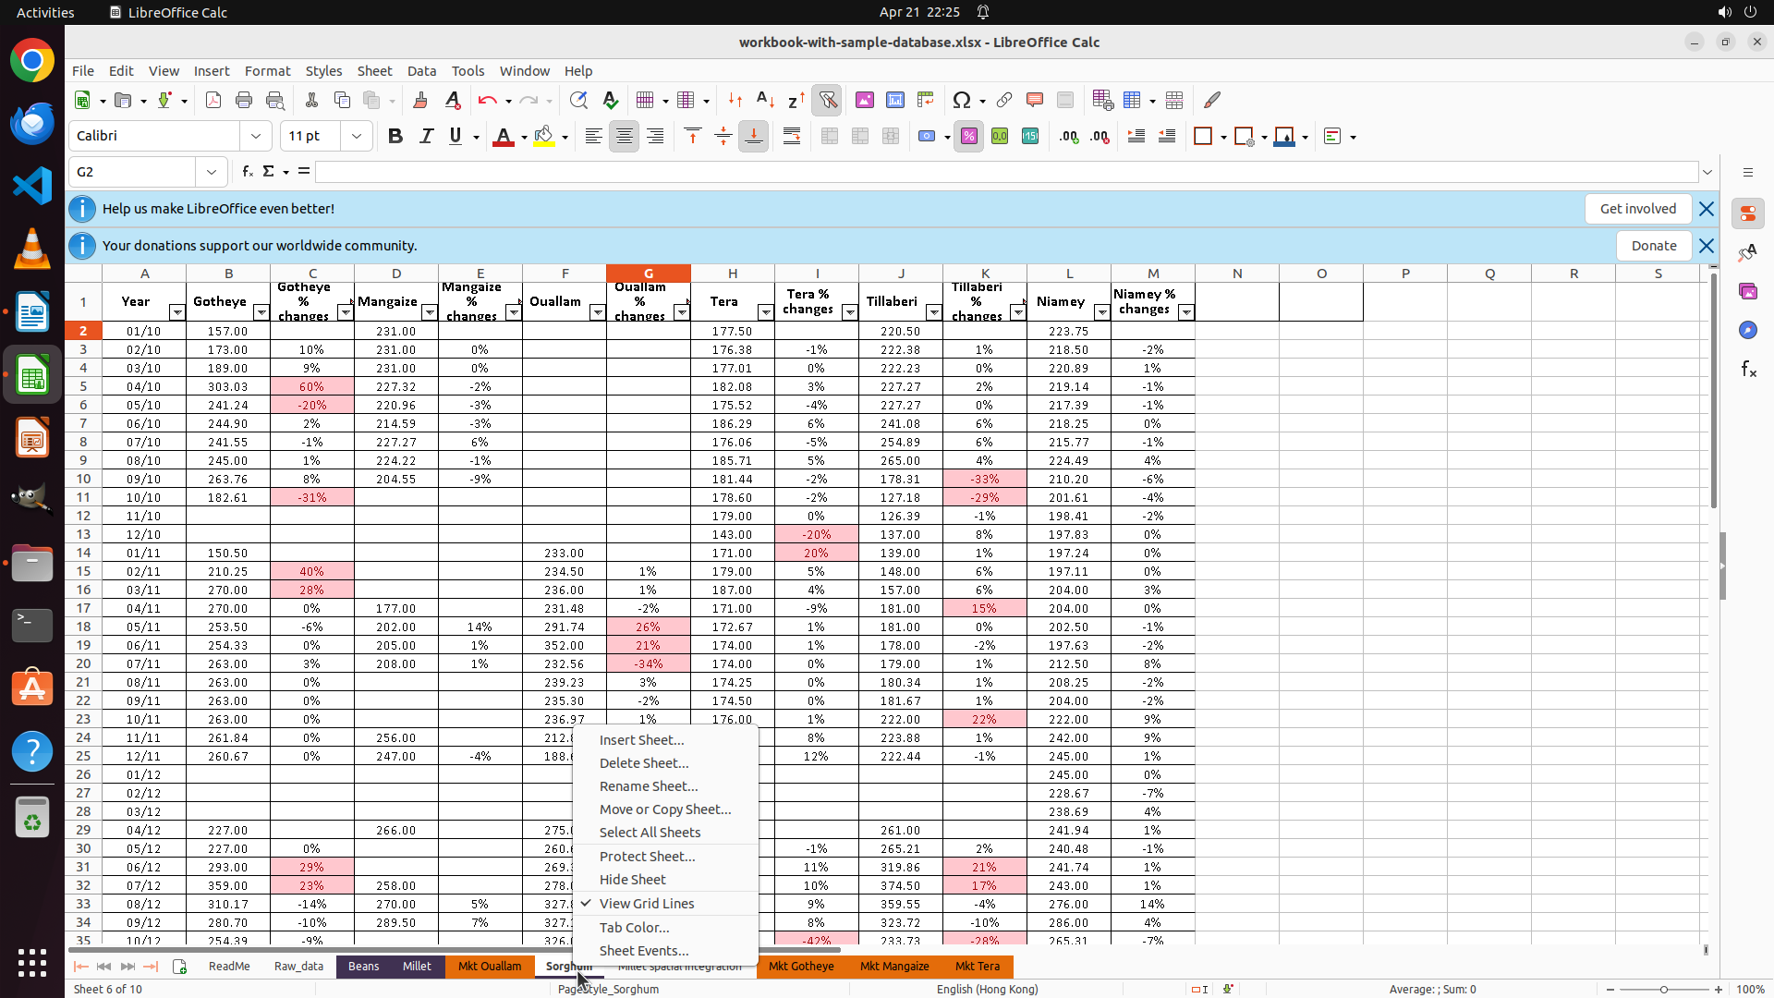Viewport: 1774px width, 998px height.
Task: Click the Insert Special Character omega icon
Action: pos(962,100)
